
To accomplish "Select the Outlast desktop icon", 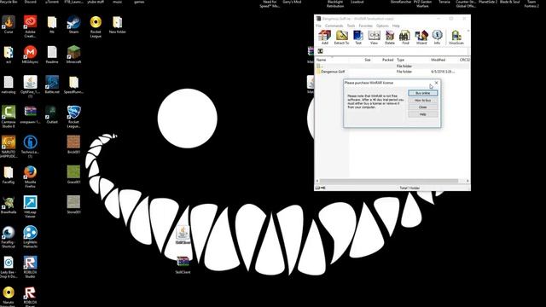I will tap(52, 115).
